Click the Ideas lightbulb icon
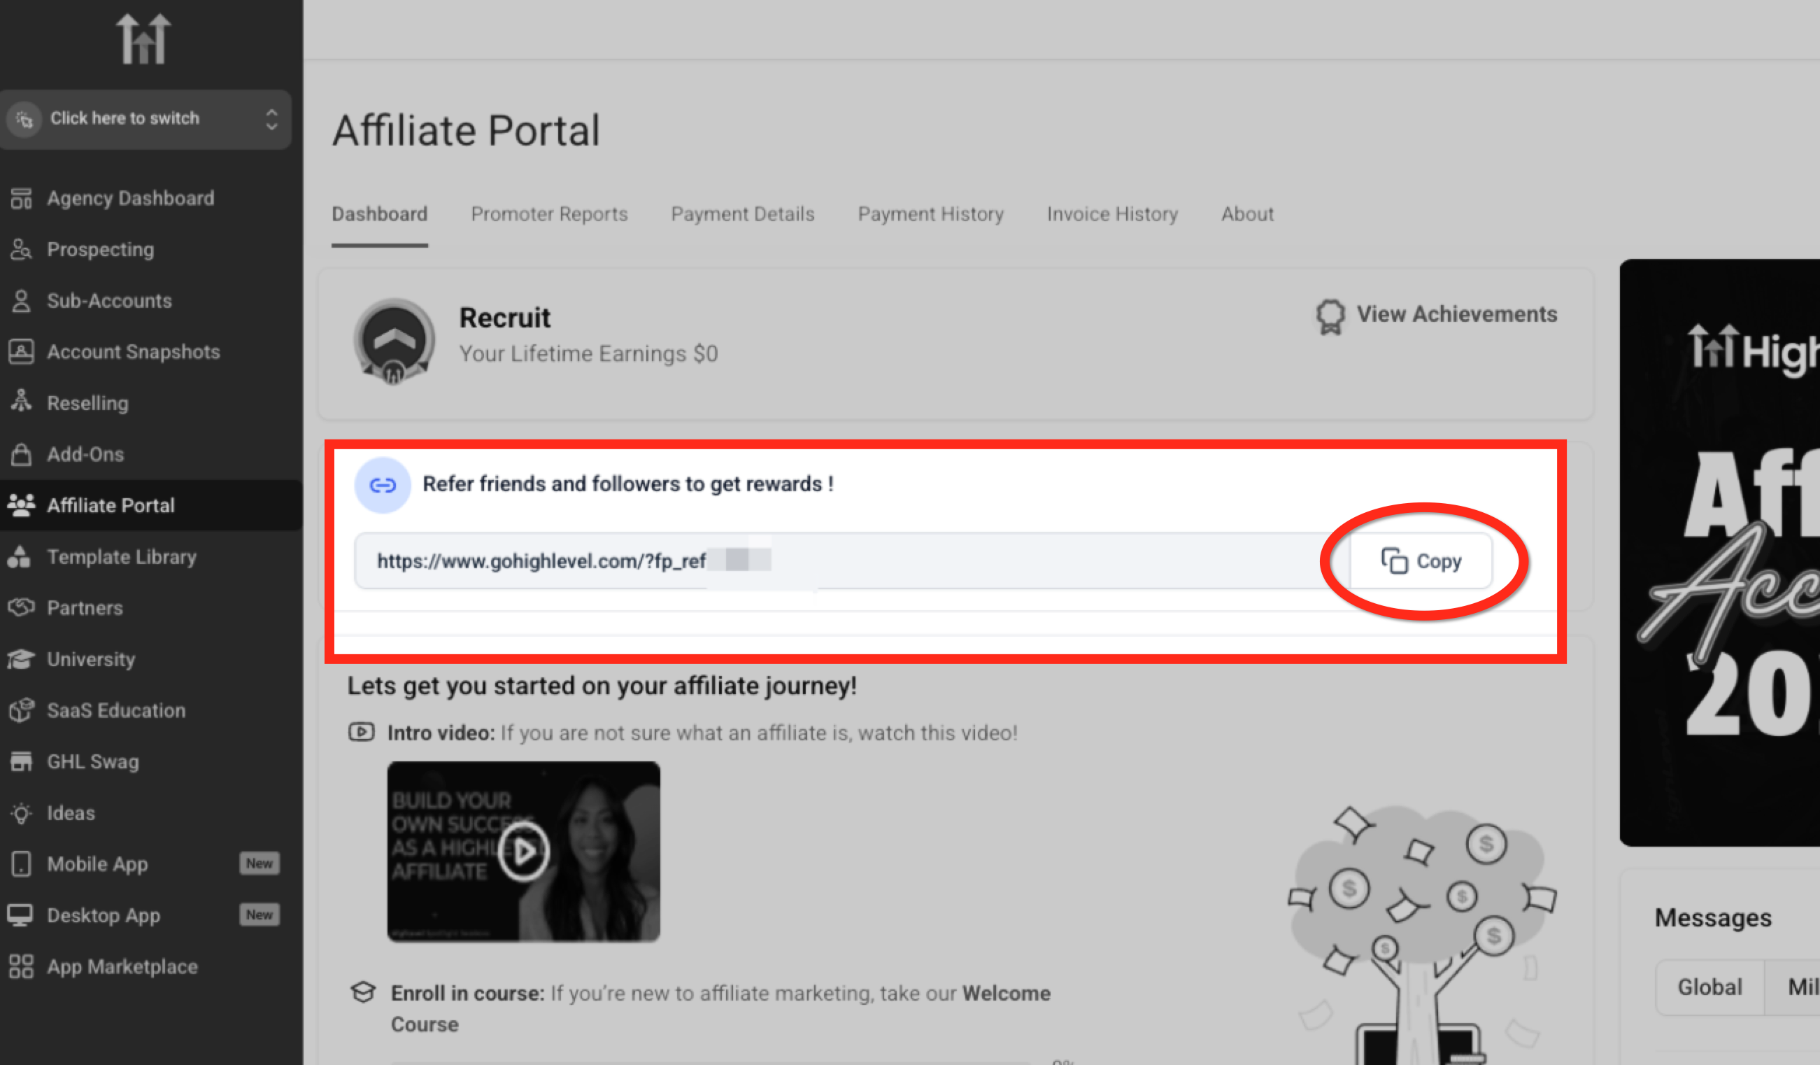Screen dimensions: 1820x1065 (21, 813)
